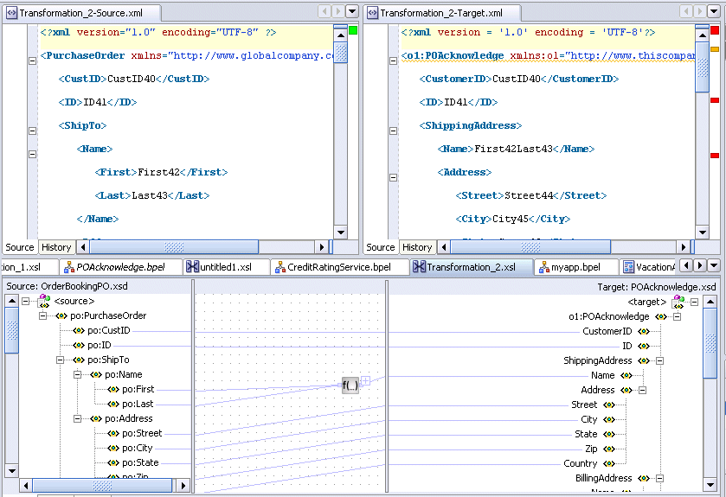Select the Country target element
This screenshot has width=726, height=497.
tap(581, 463)
